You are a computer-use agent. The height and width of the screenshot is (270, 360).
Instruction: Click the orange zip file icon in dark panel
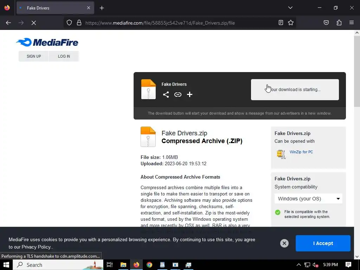tap(148, 89)
